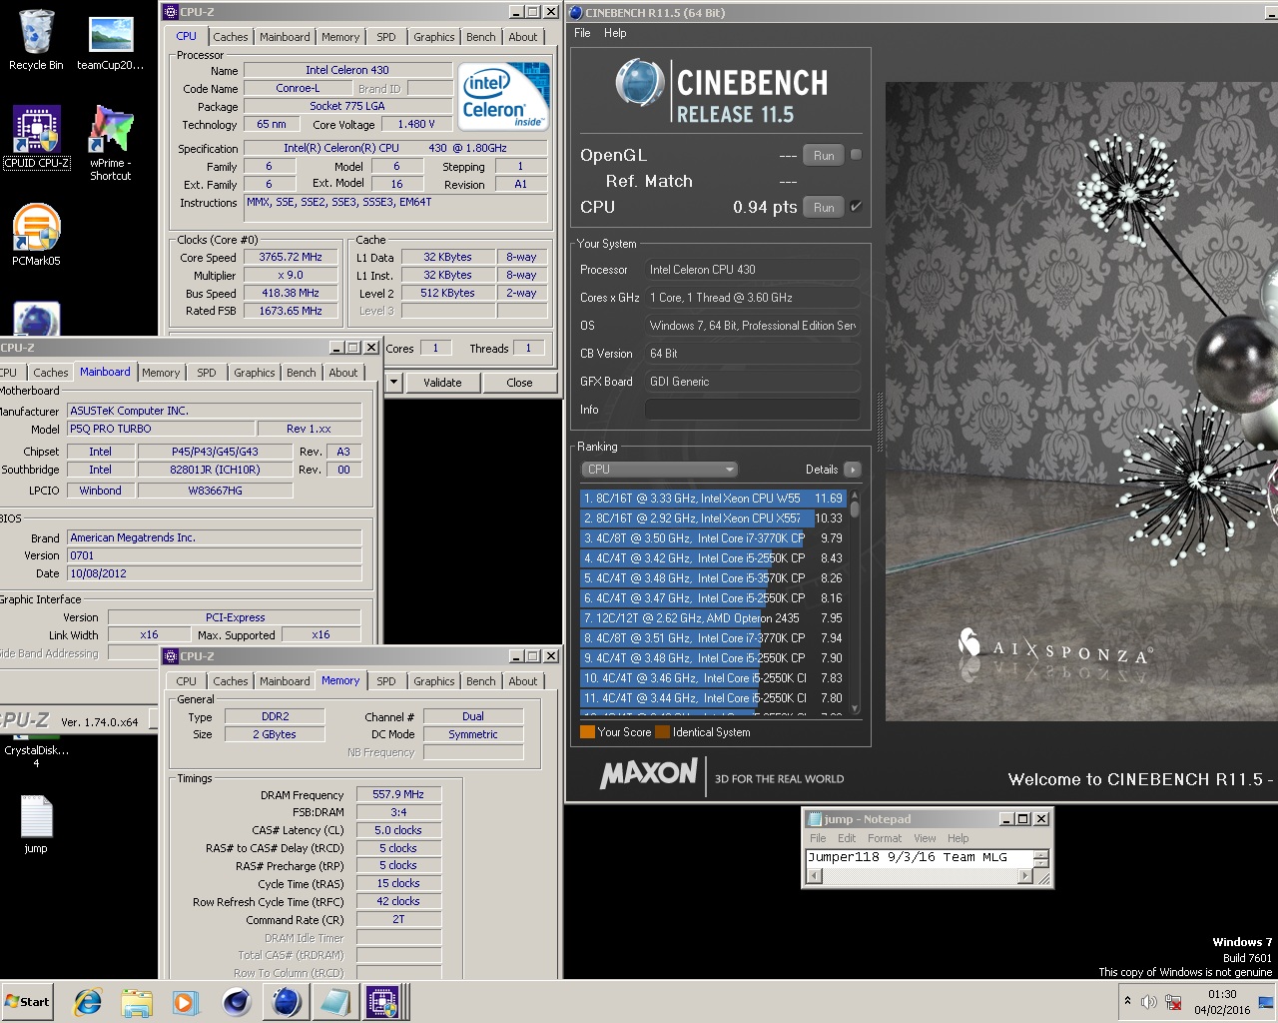Open the jump text file icon
This screenshot has width=1278, height=1023.
(x=36, y=824)
